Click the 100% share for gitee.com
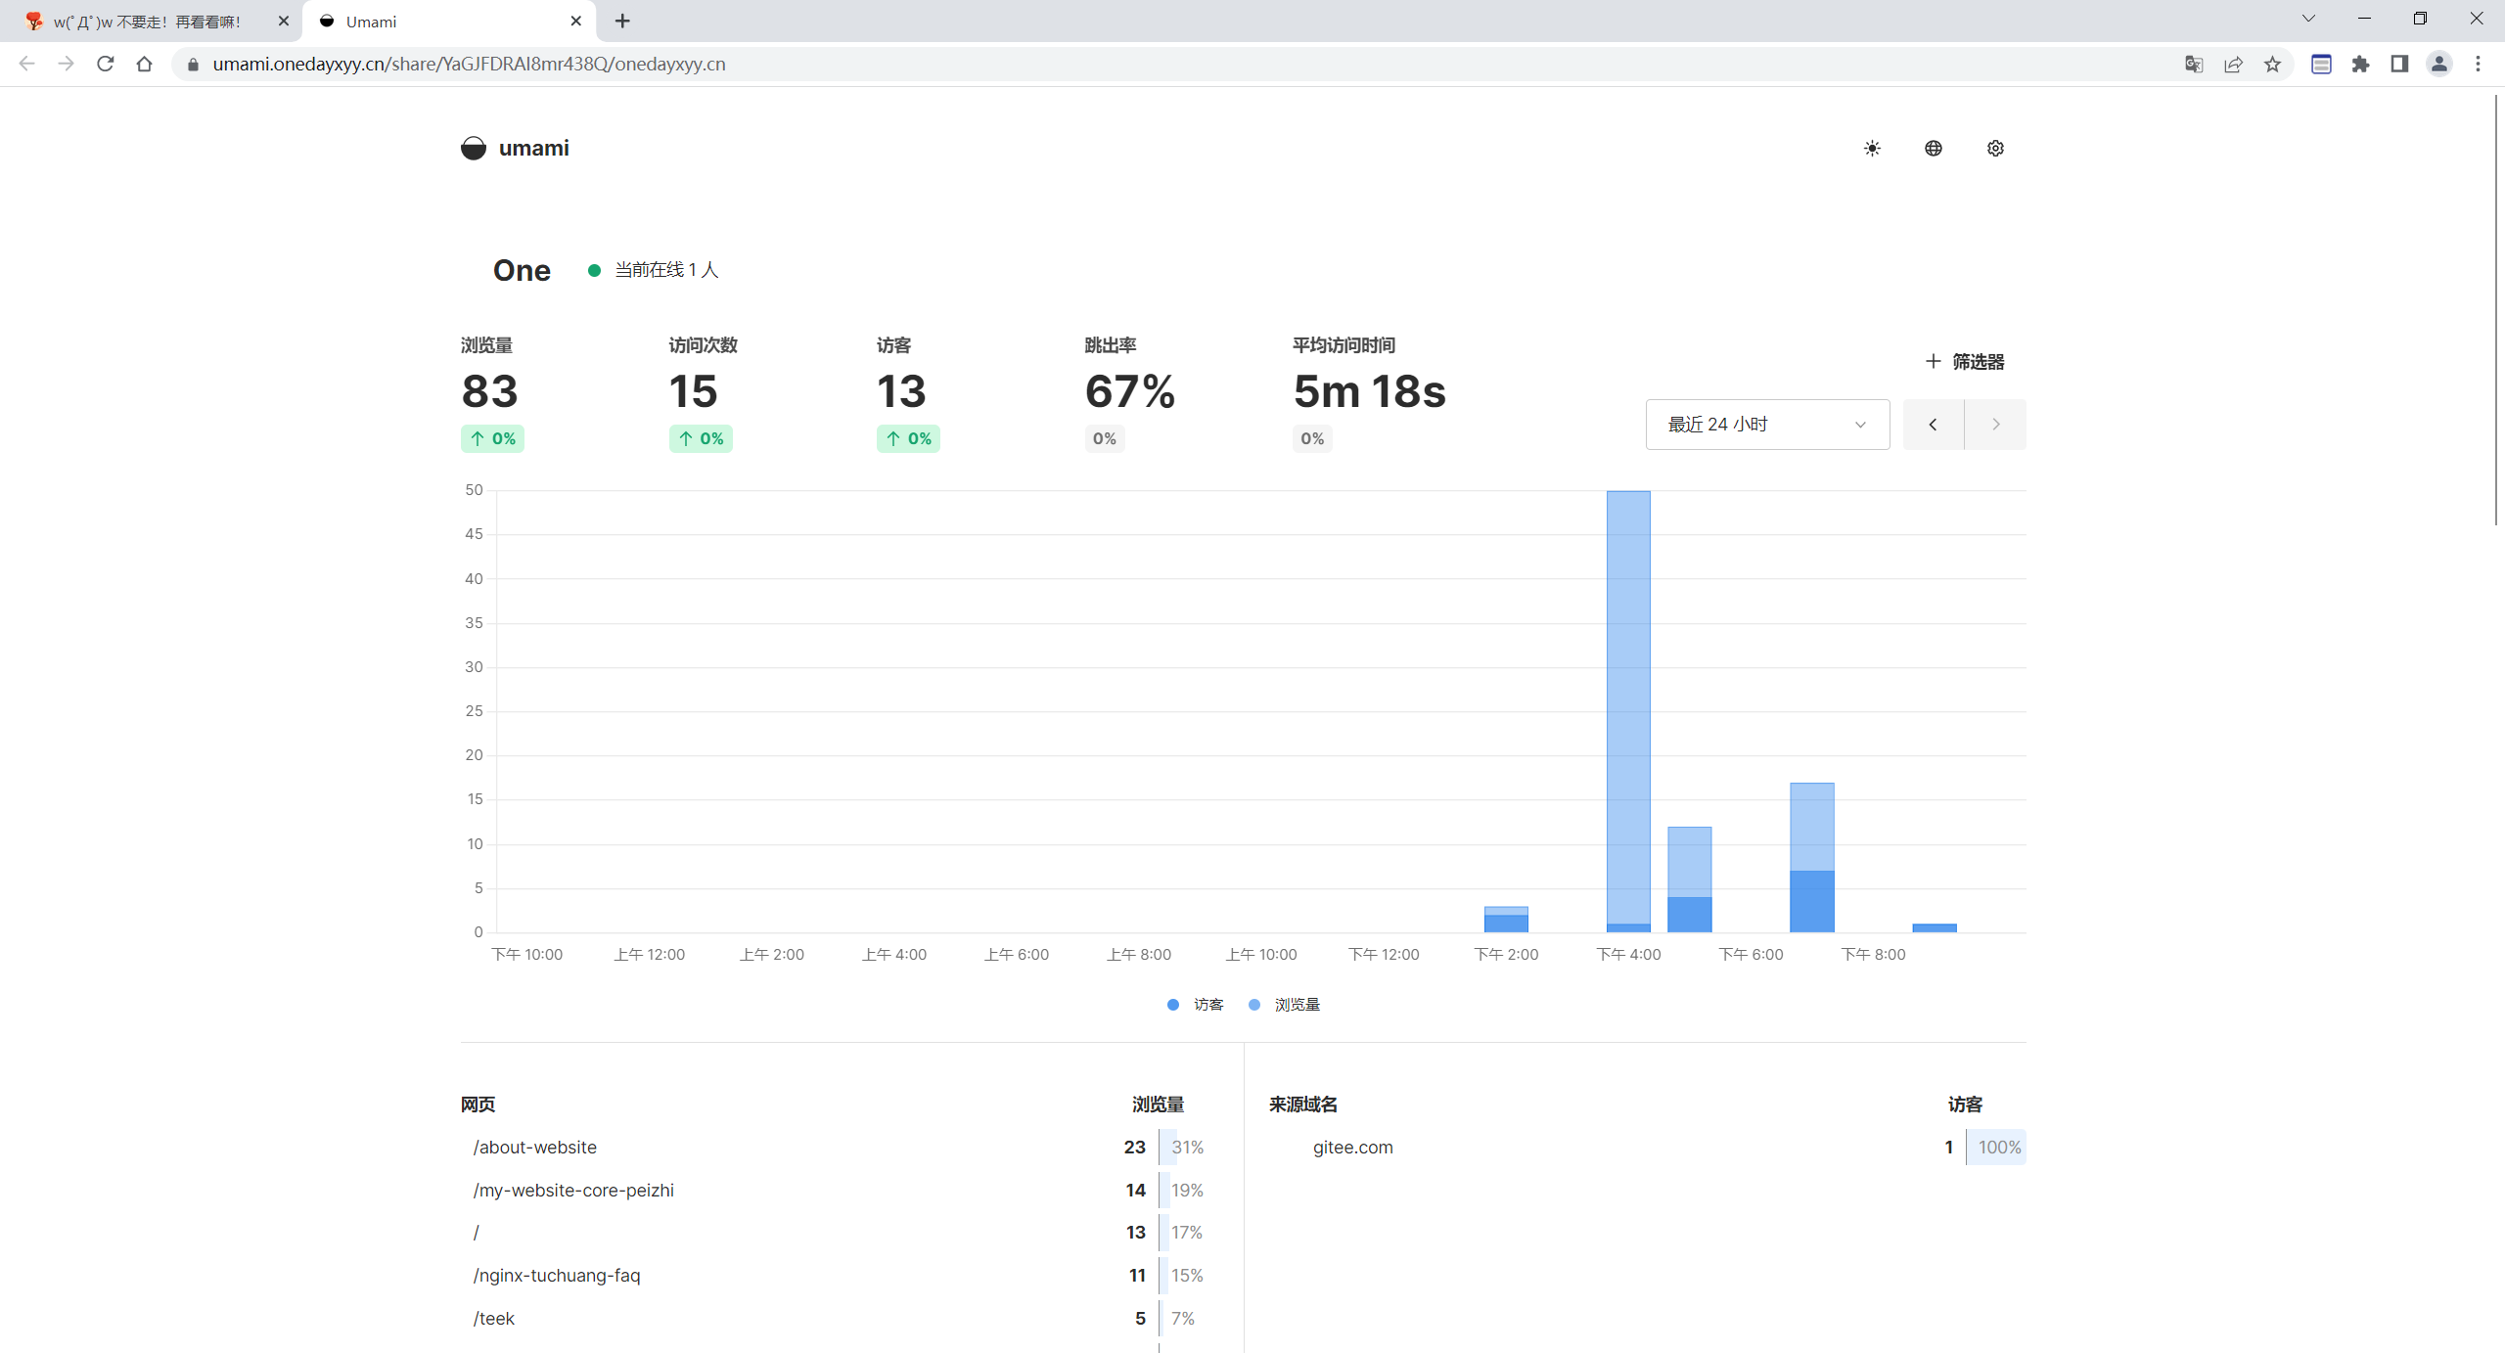The width and height of the screenshot is (2505, 1353). (1998, 1147)
